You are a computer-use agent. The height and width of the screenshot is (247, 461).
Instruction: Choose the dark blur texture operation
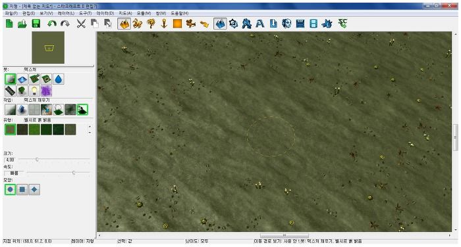click(70, 110)
